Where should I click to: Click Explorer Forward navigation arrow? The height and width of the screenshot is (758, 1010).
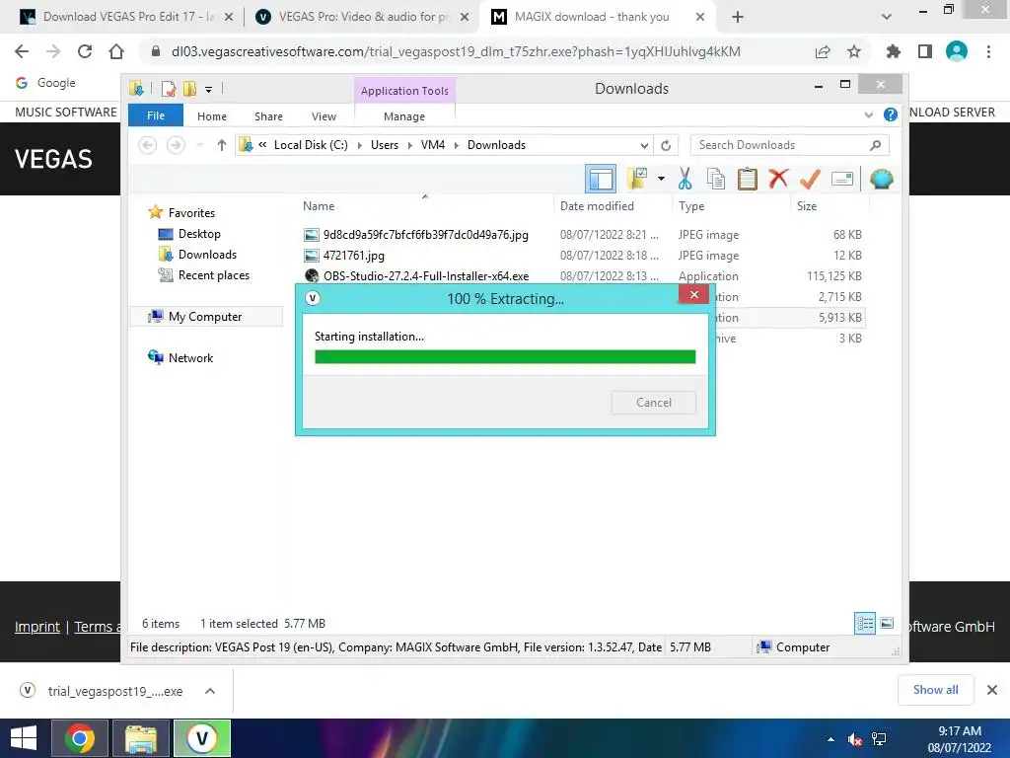tap(176, 145)
